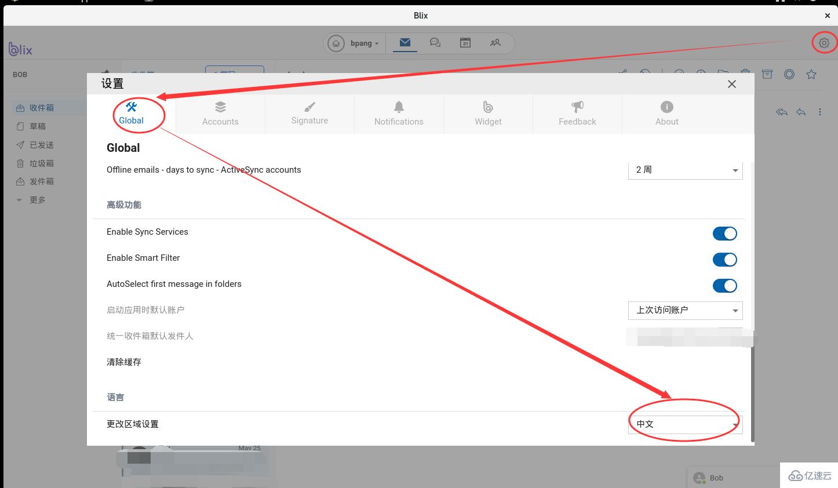Open the 垃圾箱 trash folder
The height and width of the screenshot is (488, 838).
42,163
